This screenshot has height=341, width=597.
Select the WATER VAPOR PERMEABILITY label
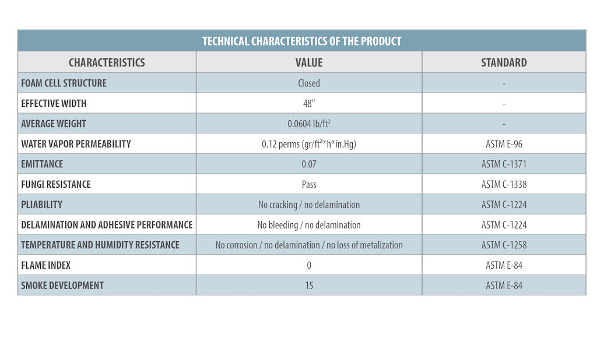point(76,144)
